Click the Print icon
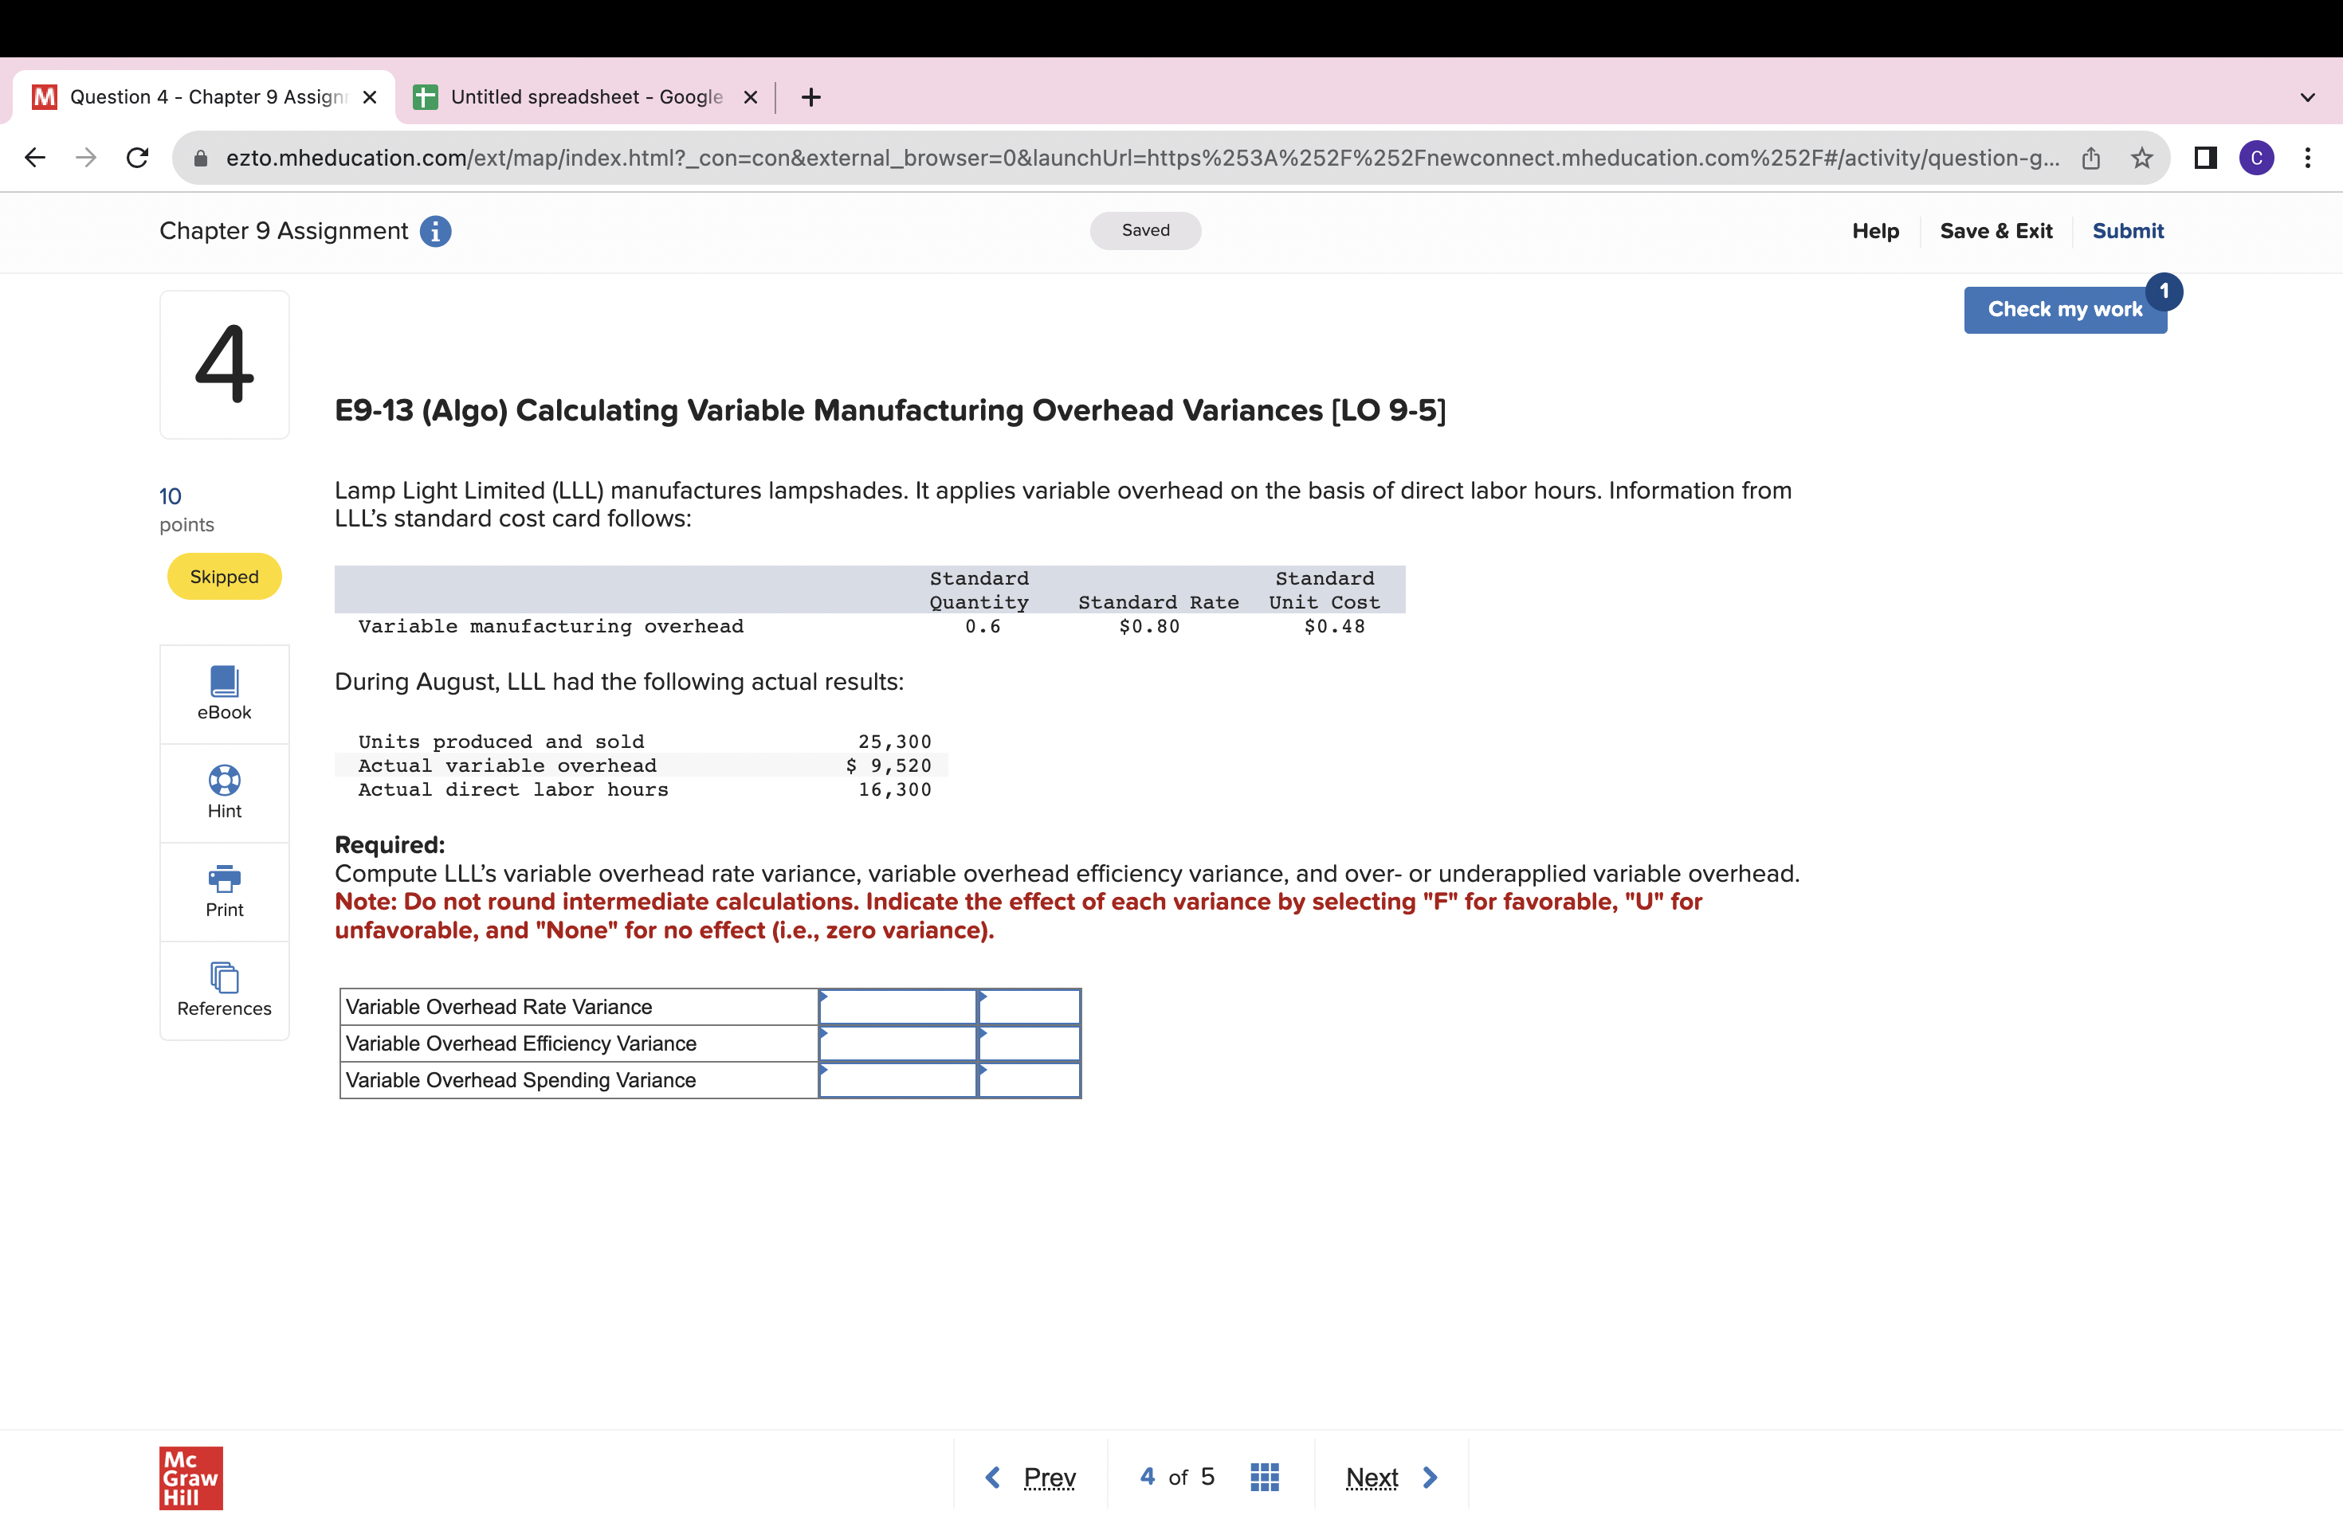This screenshot has height=1523, width=2343. (225, 879)
